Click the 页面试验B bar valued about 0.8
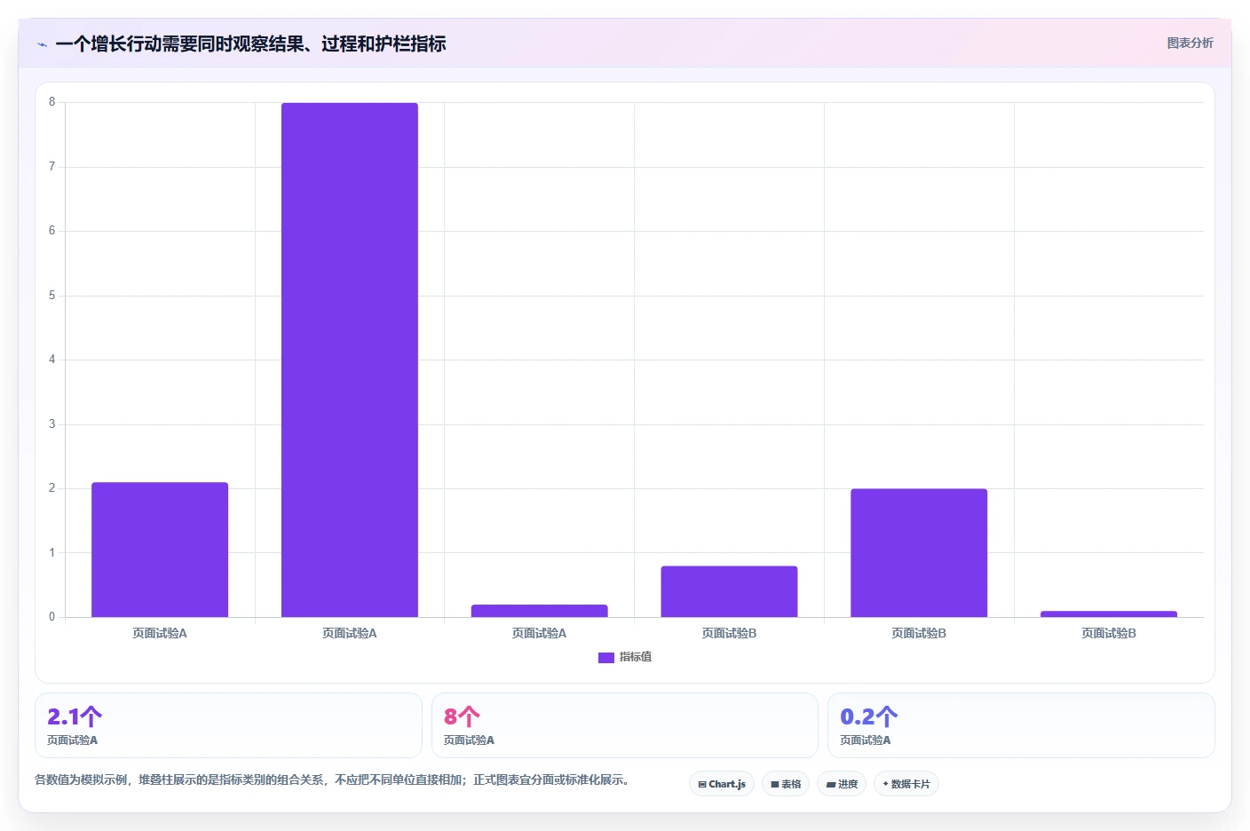This screenshot has height=831, width=1250. (729, 591)
